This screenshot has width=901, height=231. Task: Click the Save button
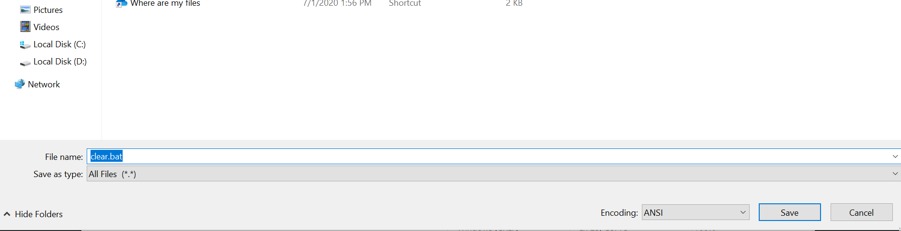click(789, 212)
